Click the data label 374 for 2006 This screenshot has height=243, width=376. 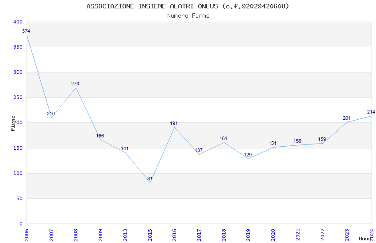(x=26, y=31)
